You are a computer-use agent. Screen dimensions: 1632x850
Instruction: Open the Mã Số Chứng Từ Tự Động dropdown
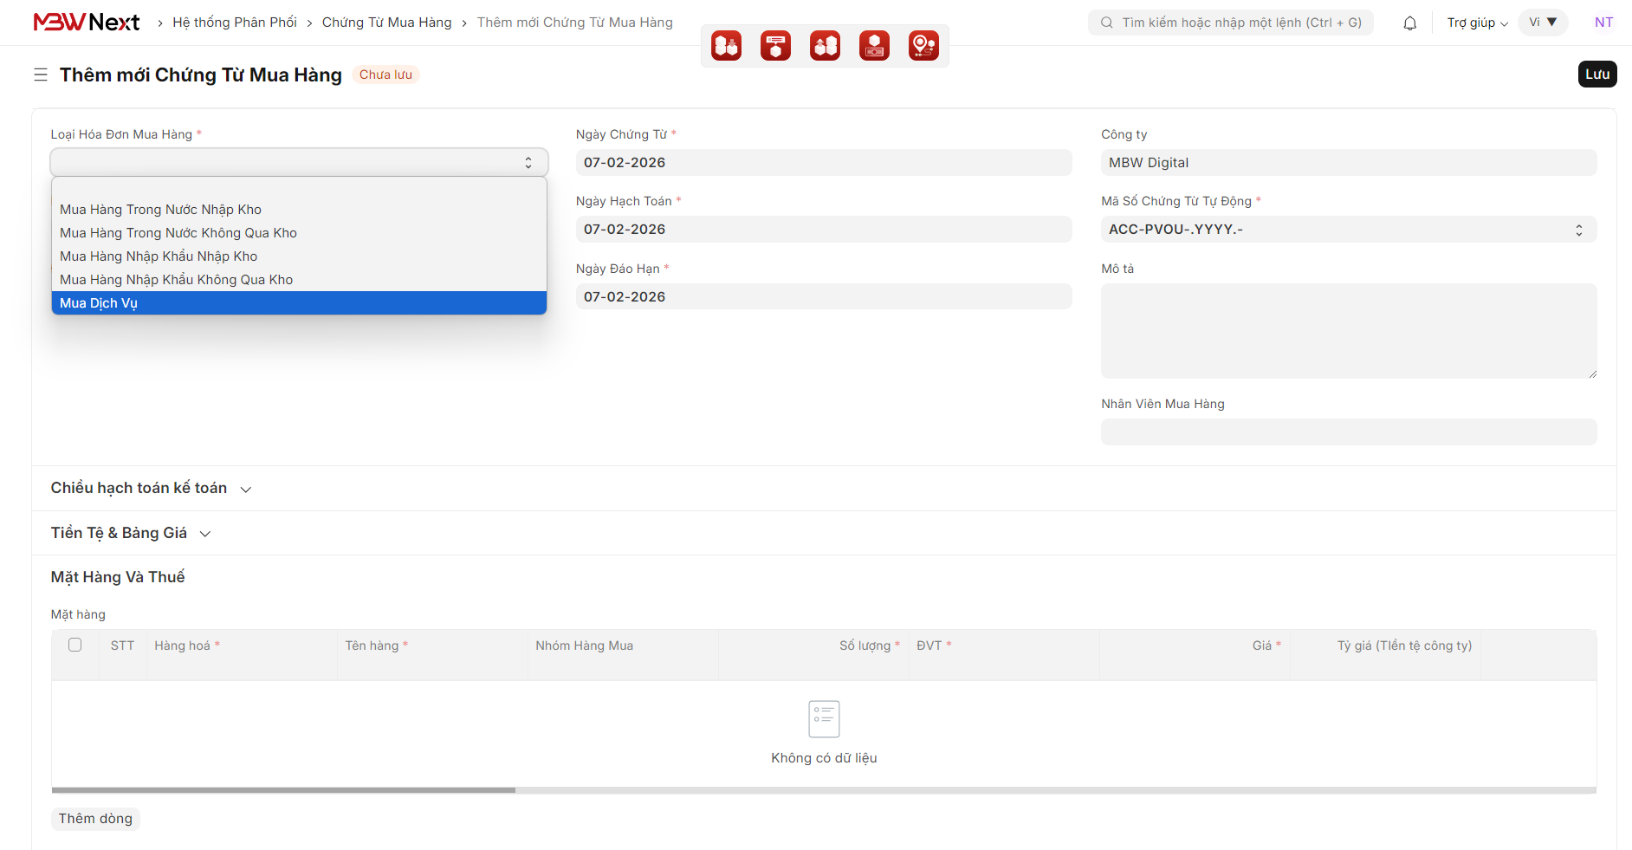pyautogui.click(x=1348, y=230)
